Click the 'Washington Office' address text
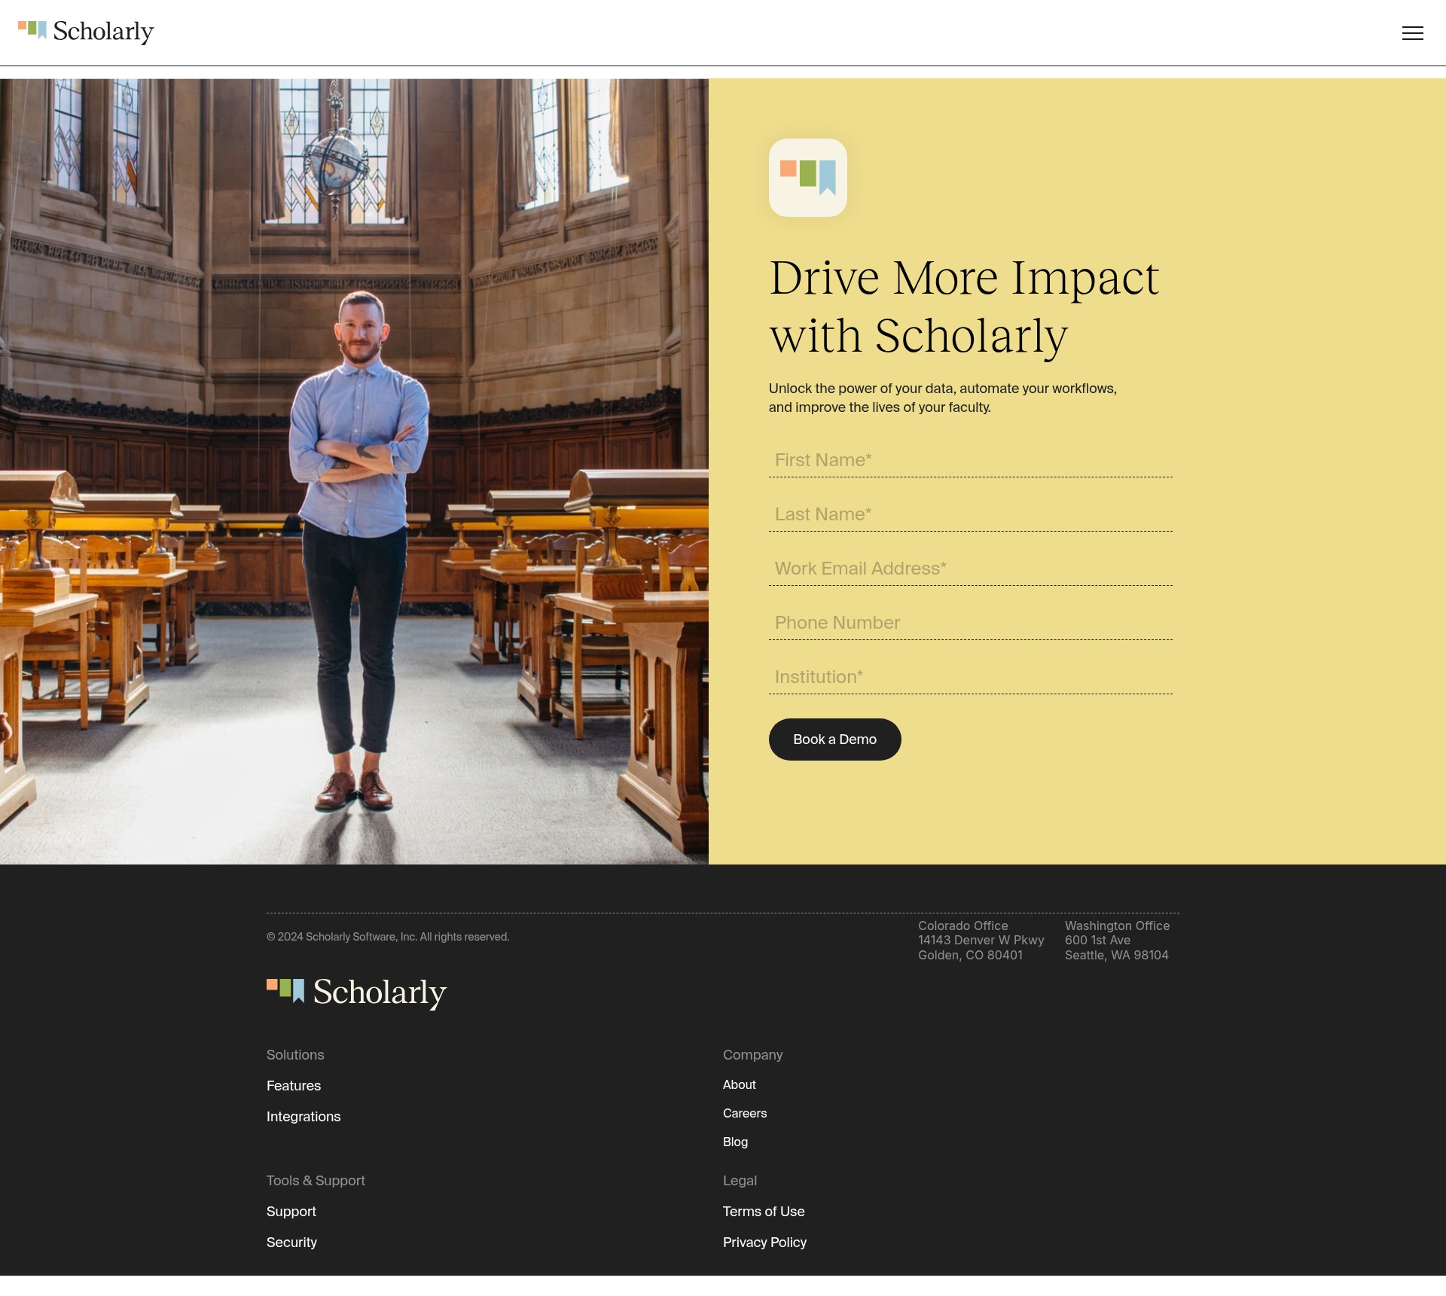Viewport: 1446px width, 1296px height. pyautogui.click(x=1117, y=941)
